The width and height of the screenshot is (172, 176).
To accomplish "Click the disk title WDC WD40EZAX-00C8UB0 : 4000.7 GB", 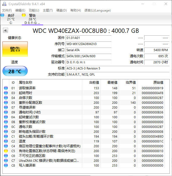I will point(86,31).
